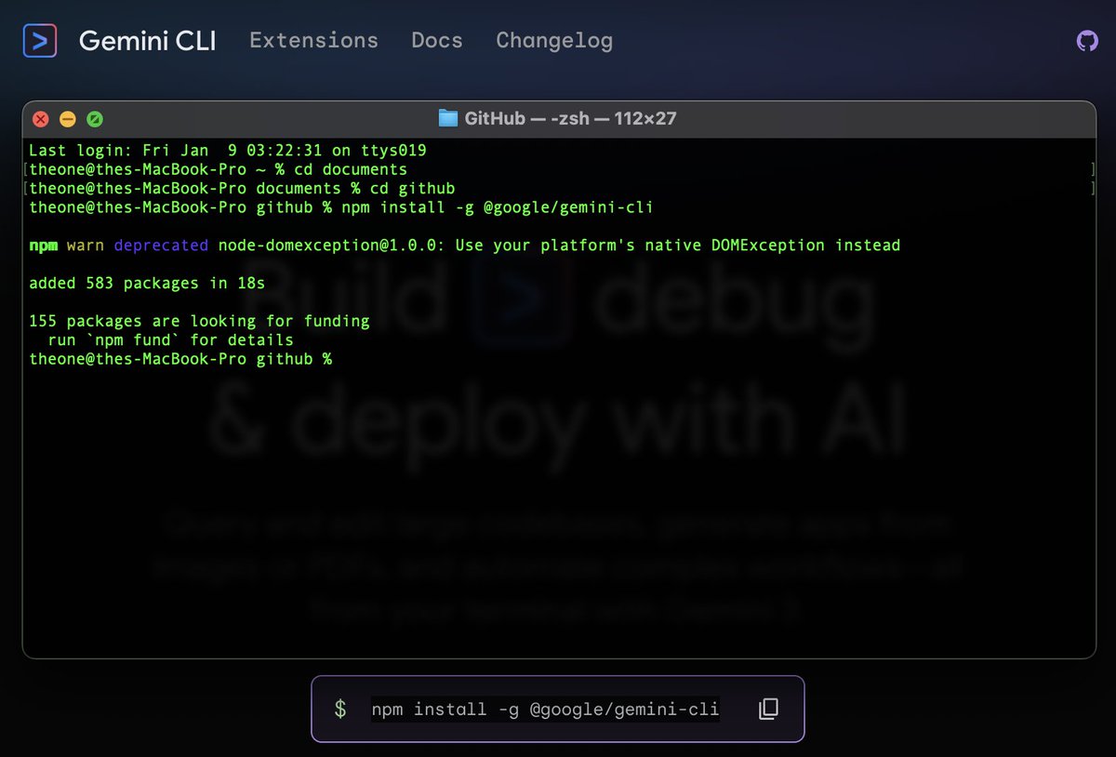Click the folder icon in terminal title
The width and height of the screenshot is (1116, 757).
448,118
